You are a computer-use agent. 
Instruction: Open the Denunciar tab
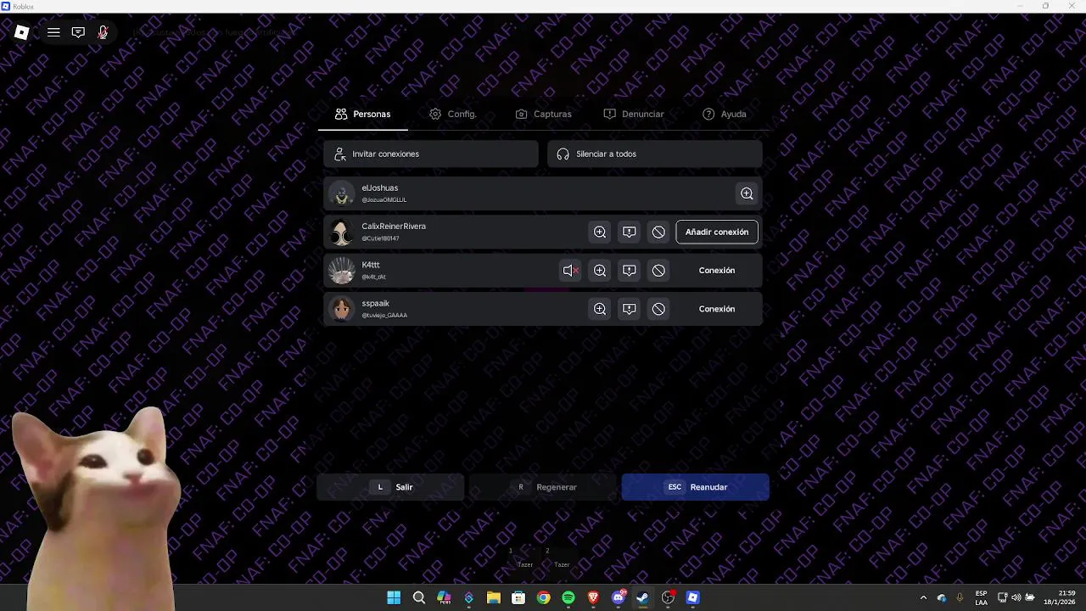[634, 114]
